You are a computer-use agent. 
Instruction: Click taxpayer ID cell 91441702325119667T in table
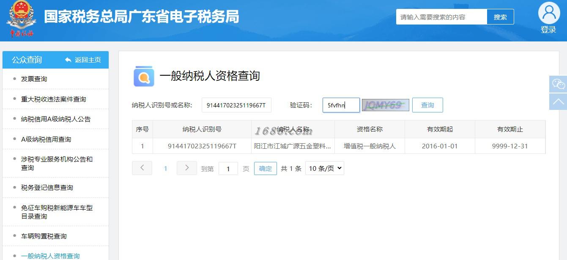pos(202,146)
